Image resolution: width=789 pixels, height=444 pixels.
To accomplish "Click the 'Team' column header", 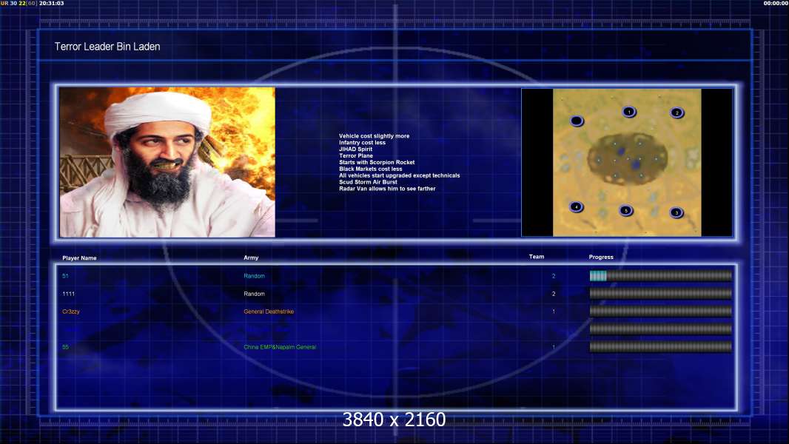I will point(537,257).
